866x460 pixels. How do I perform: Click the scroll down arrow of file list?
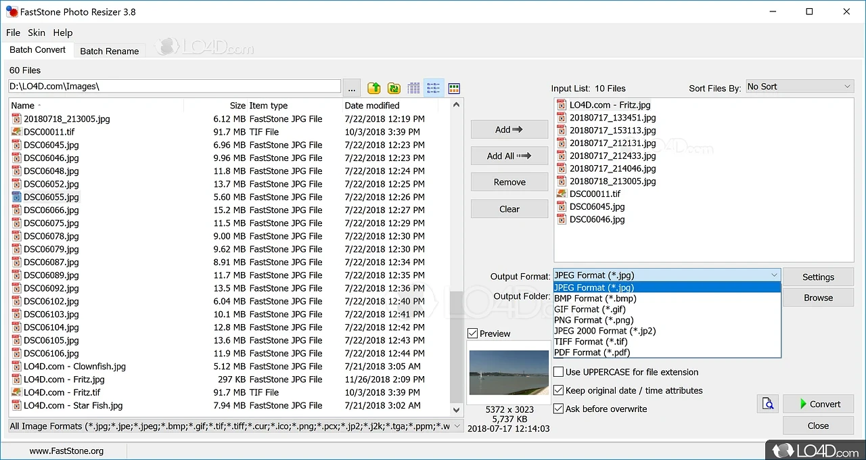click(x=457, y=410)
